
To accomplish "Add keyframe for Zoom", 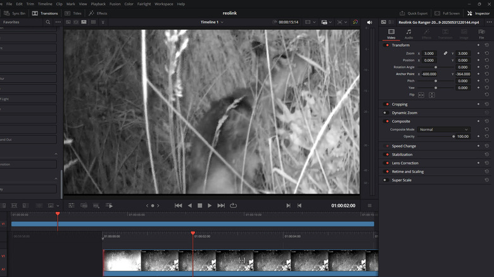I will click(x=478, y=53).
